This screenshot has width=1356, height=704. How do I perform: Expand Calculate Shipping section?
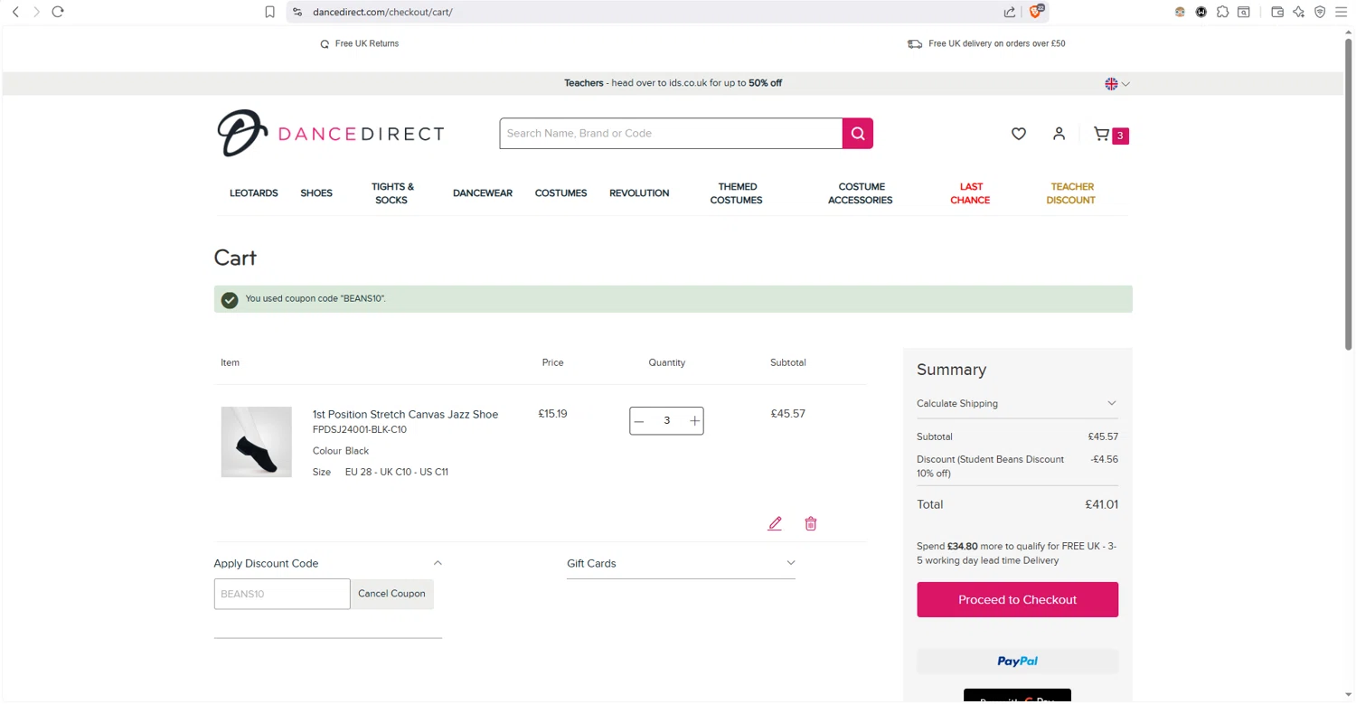[1017, 404]
